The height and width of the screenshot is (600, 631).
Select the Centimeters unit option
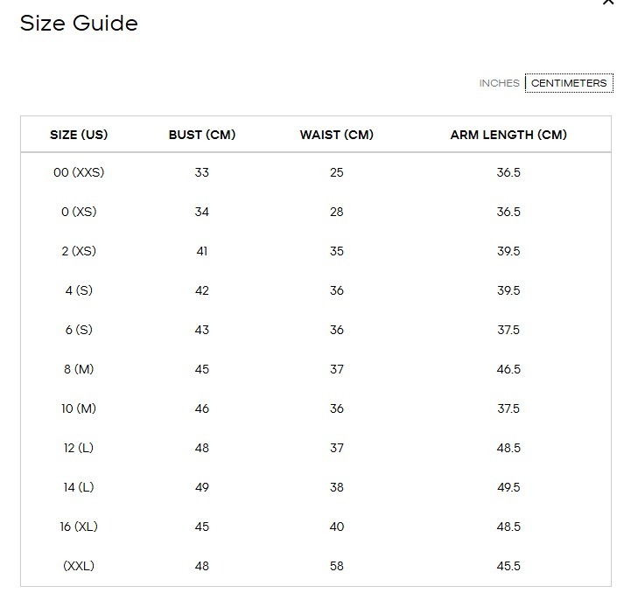tap(569, 83)
